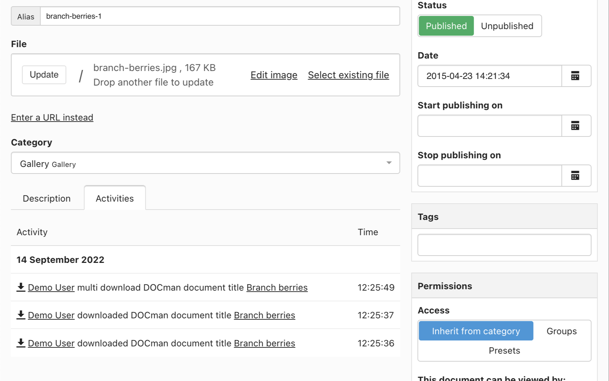The image size is (609, 381).
Task: Click download icon on 12:25:37 activity
Action: click(x=21, y=315)
